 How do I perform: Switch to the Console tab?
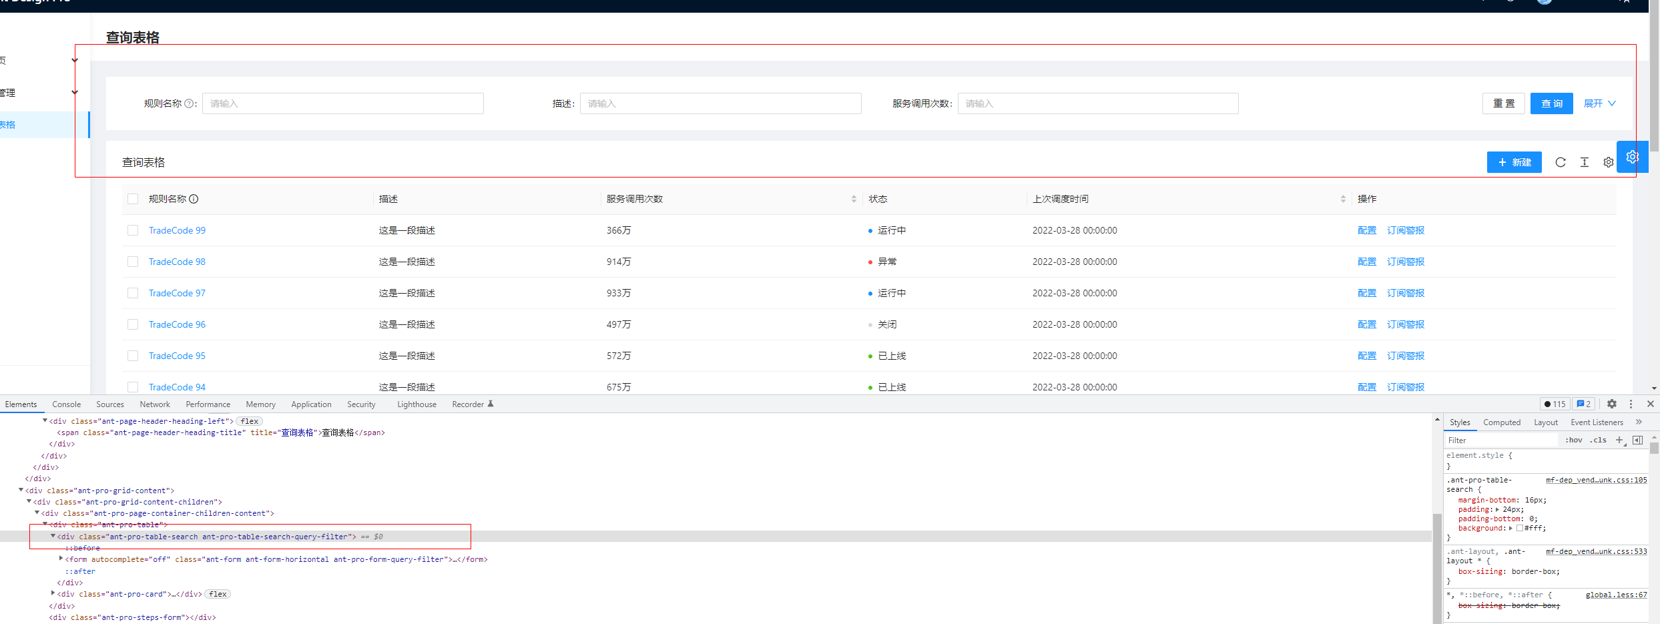click(66, 404)
